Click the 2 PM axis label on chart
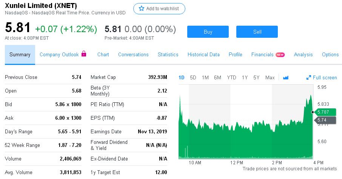Viewport: 342px width, 179px height. click(277, 163)
